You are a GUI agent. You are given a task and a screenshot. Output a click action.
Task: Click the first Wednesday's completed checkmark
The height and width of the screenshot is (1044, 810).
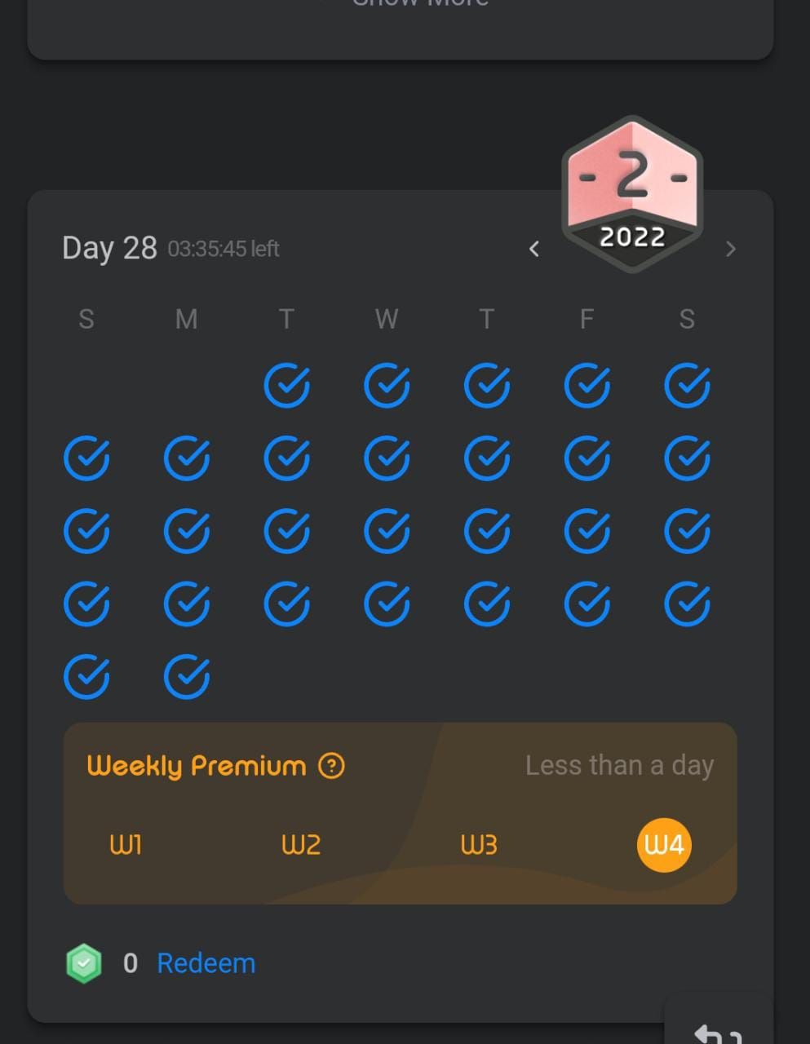click(387, 386)
